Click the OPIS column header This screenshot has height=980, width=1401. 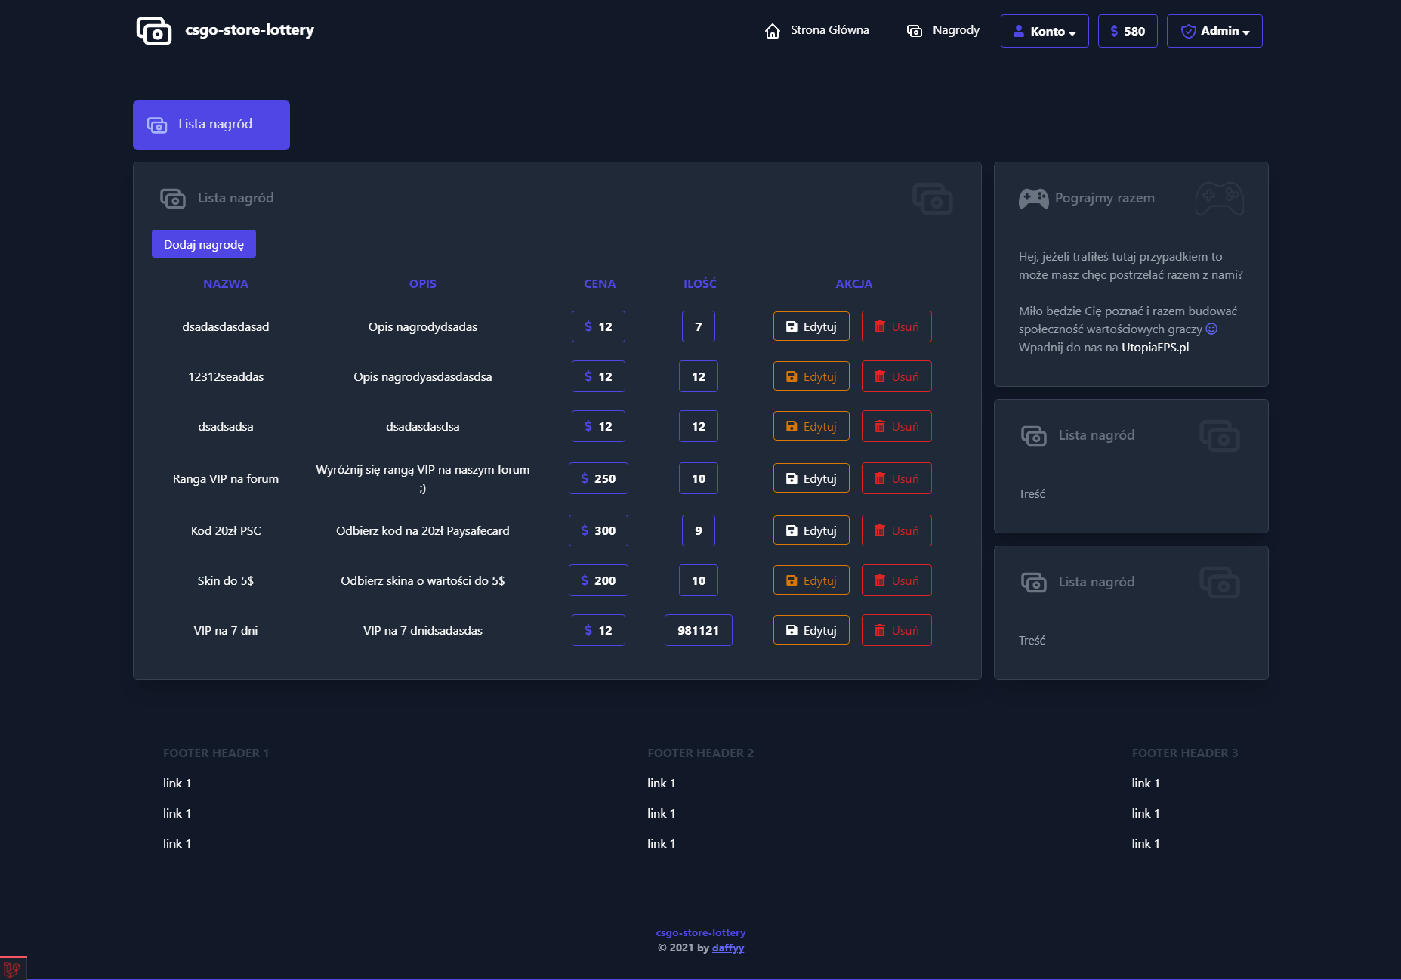point(423,283)
